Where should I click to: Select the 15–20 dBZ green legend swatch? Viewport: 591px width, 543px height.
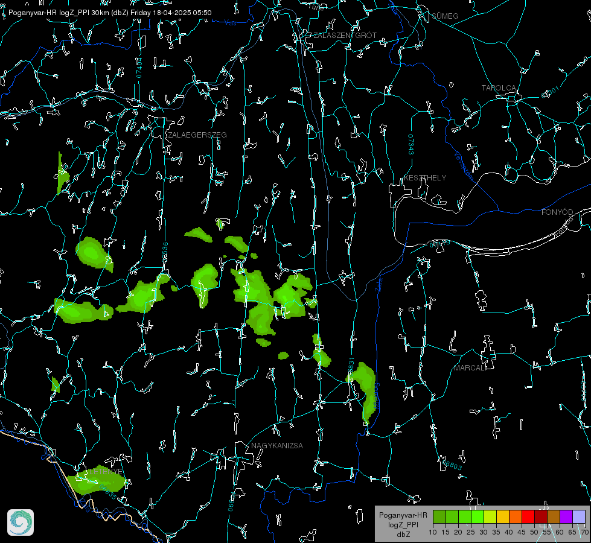tap(452, 516)
